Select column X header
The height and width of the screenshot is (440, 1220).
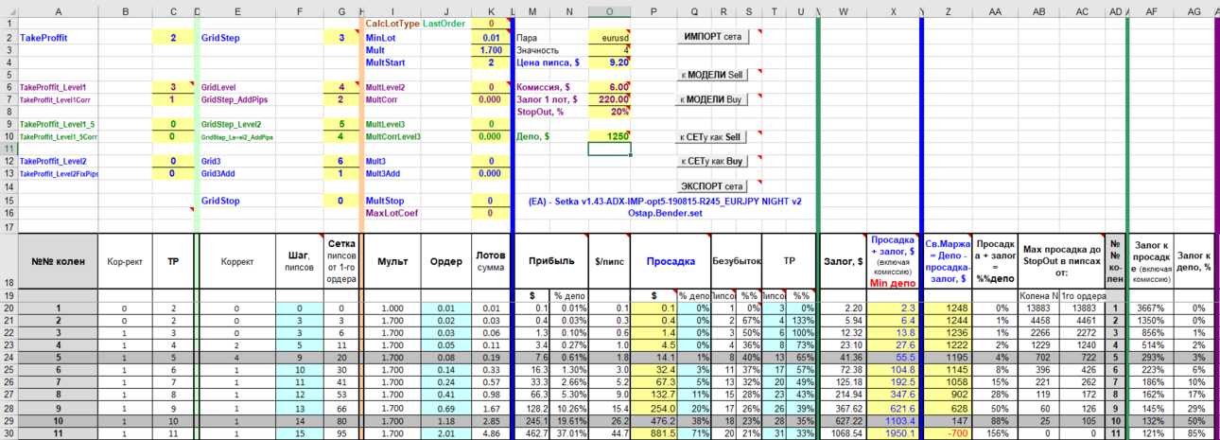894,11
